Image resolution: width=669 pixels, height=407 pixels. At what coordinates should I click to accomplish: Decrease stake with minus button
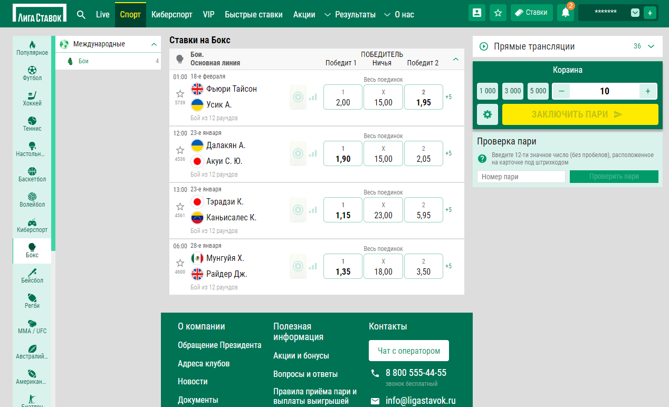[x=561, y=91]
